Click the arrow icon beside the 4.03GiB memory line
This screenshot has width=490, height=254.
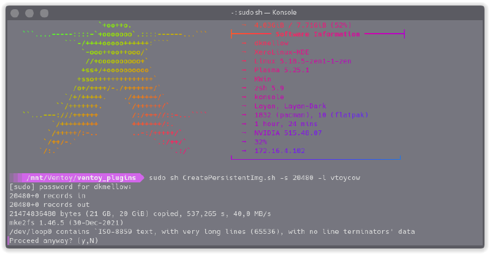pyautogui.click(x=244, y=26)
